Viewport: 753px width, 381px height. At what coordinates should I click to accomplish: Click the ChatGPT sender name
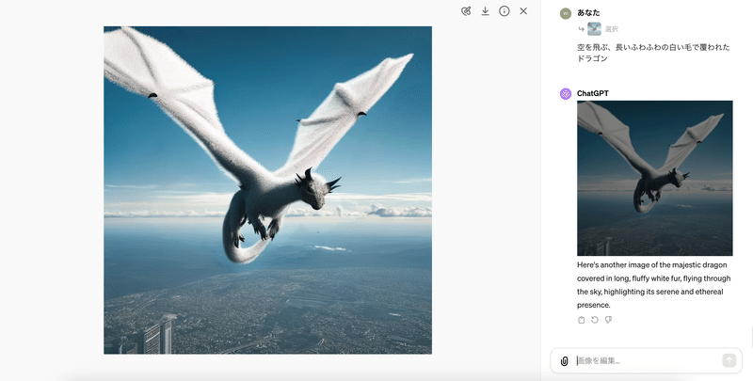coord(593,93)
